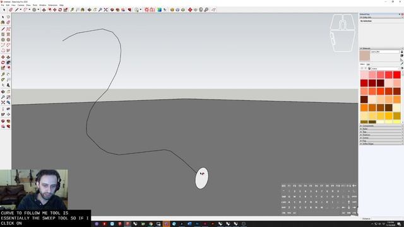Click the materials swatch list scrollbar
This screenshot has width=404, height=227.
tap(402, 97)
